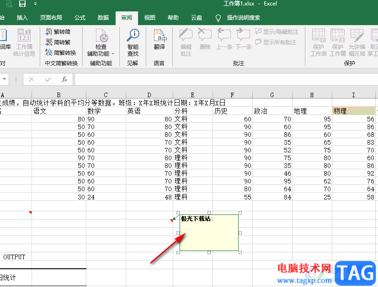Open the 公式 tab
This screenshot has height=287, width=378.
coord(80,17)
